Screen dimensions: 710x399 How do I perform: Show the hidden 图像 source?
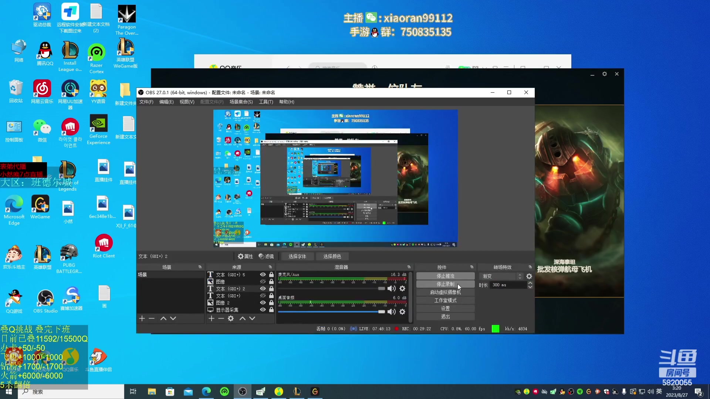(263, 282)
